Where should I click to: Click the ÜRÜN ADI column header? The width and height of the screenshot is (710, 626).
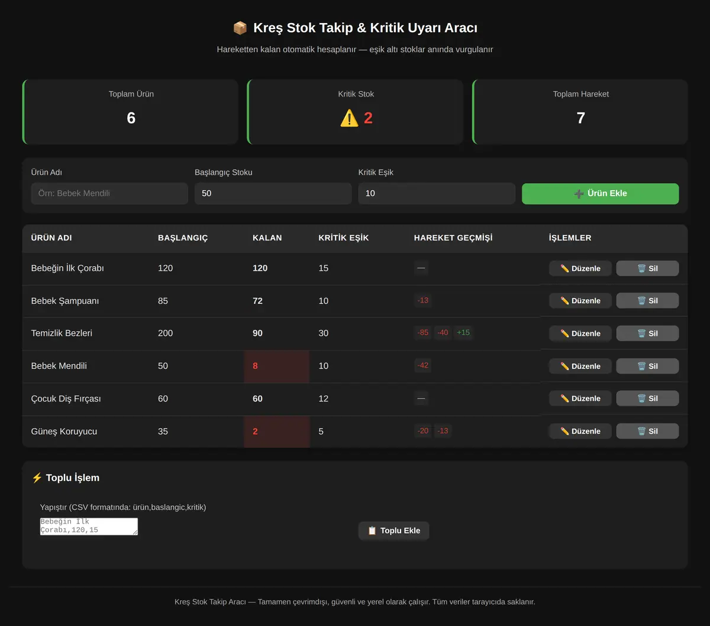tap(51, 238)
